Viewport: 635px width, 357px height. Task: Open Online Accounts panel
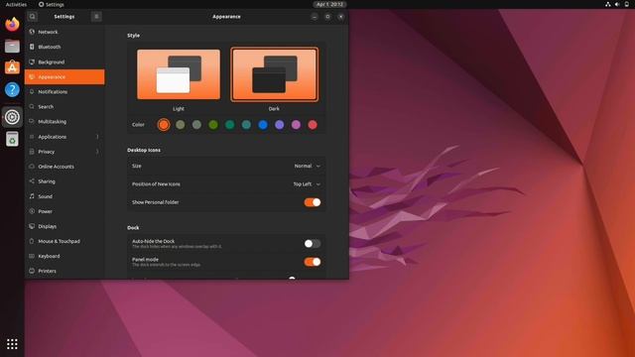64,167
